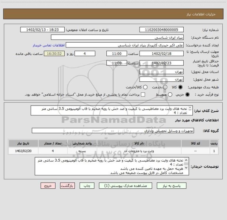Screen dimensions: 227x220
Task: Click the نام کالا column header
Action: pyautogui.click(x=139, y=143)
